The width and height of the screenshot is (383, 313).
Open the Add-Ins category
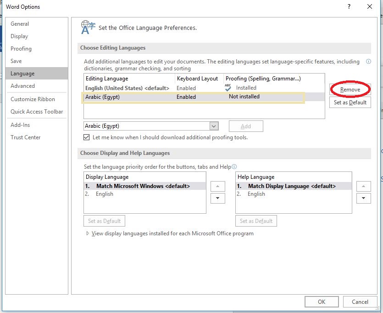[37, 125]
